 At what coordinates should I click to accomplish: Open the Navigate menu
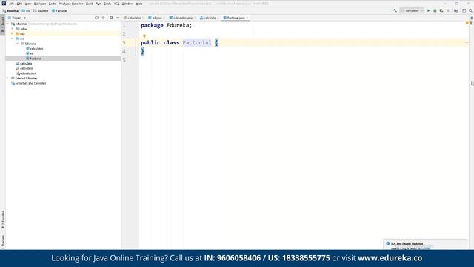tap(40, 4)
